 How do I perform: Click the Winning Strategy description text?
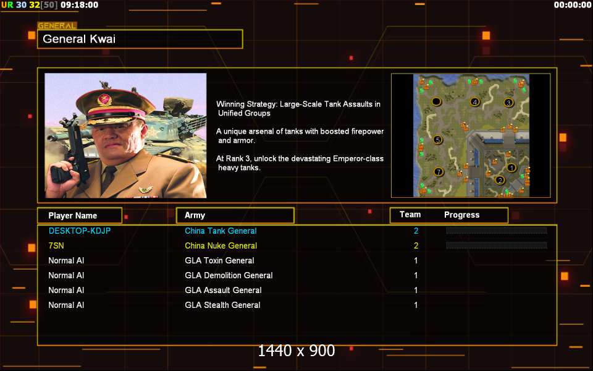pyautogui.click(x=298, y=109)
